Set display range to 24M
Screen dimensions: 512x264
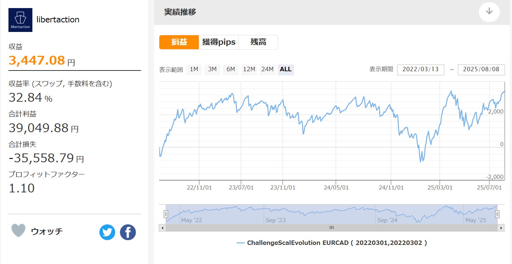[x=267, y=69]
